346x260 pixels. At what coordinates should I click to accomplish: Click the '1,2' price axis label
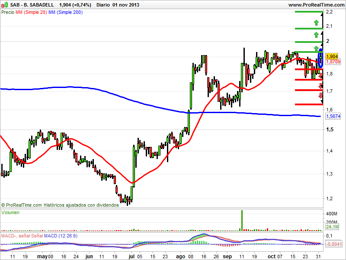[330, 198]
